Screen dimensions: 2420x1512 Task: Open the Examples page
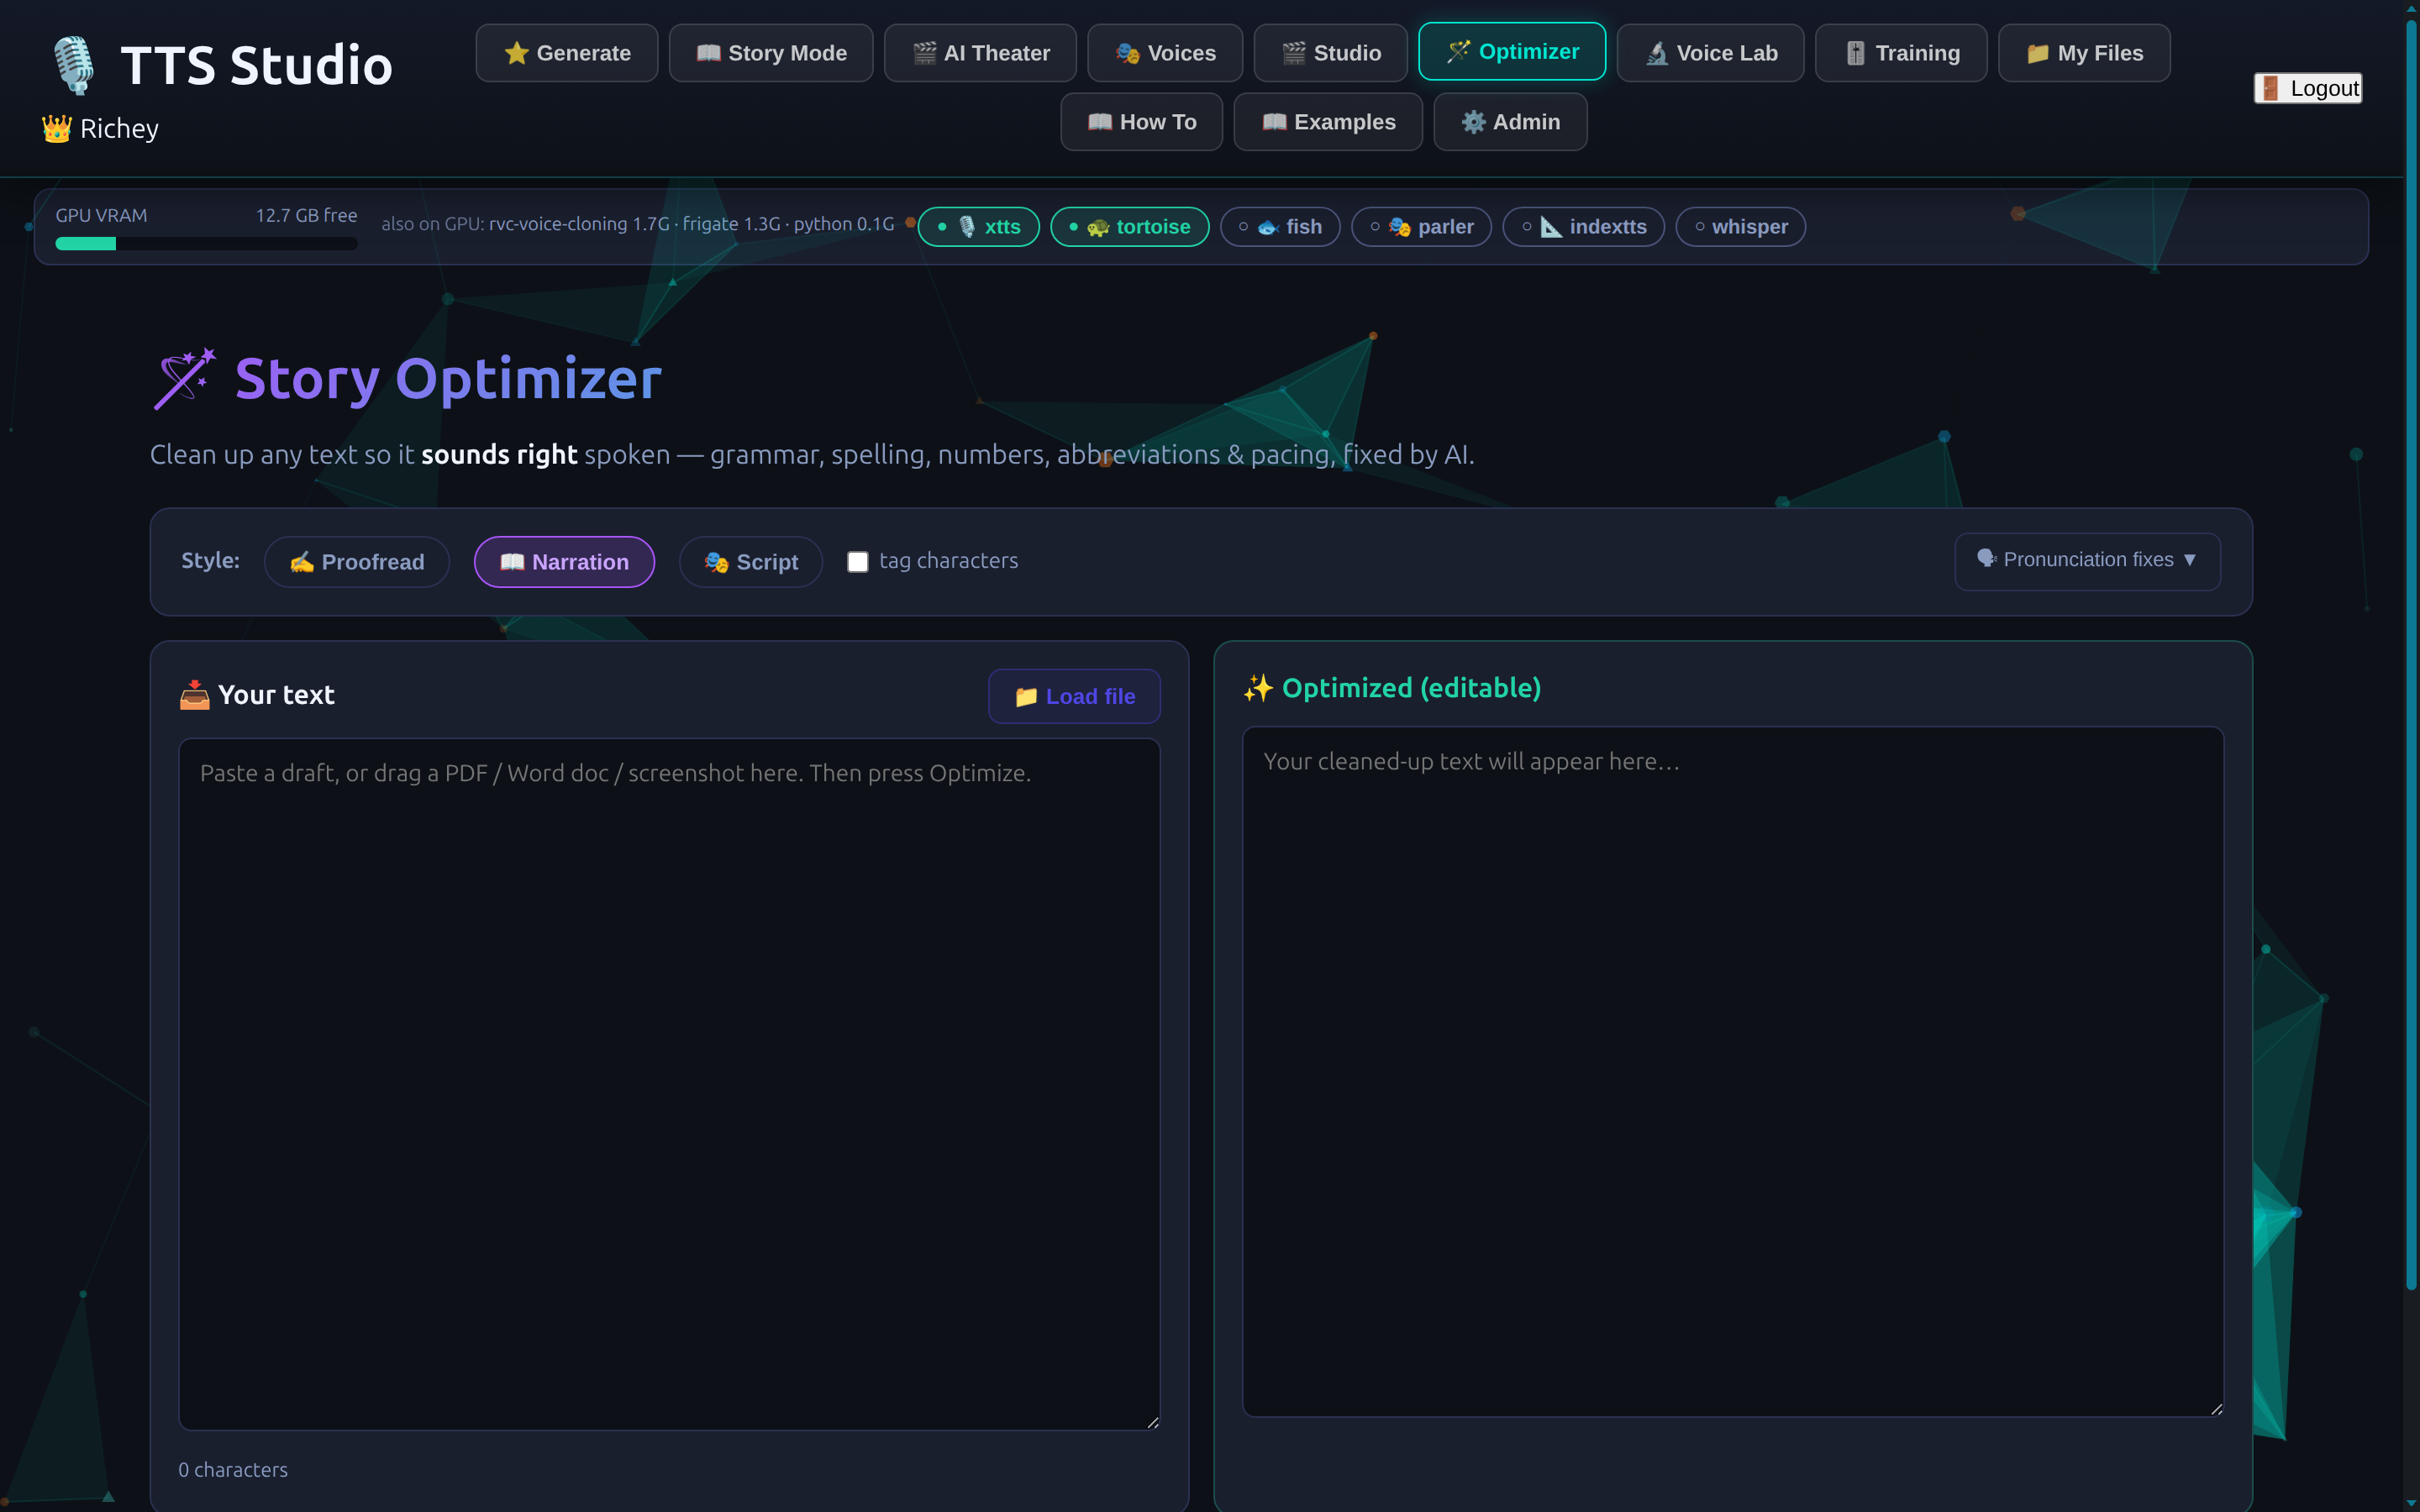pos(1328,122)
